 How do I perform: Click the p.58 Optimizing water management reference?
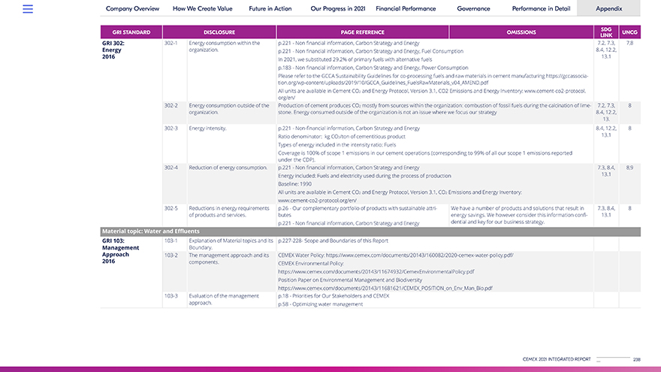(x=320, y=304)
